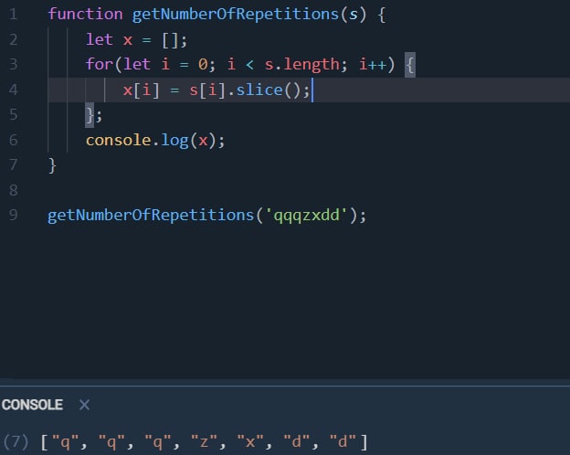Select the CONSOLE panel label
This screenshot has width=570, height=455.
tap(32, 405)
